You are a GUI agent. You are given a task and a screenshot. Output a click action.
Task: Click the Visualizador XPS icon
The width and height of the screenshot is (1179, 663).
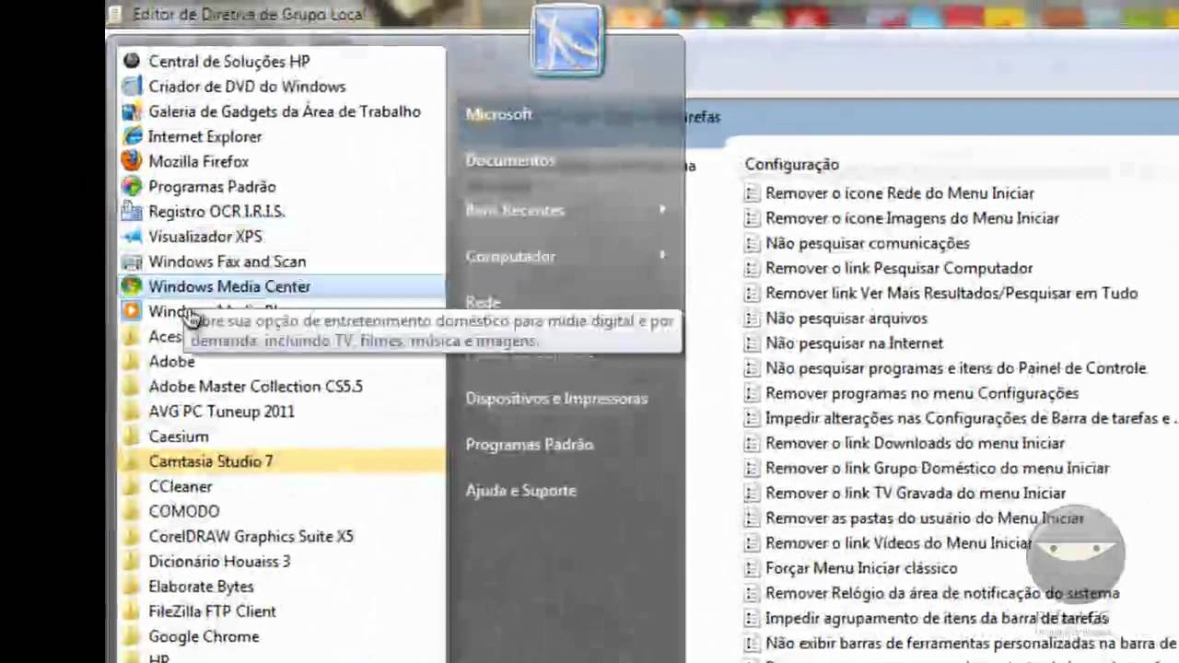tap(132, 236)
